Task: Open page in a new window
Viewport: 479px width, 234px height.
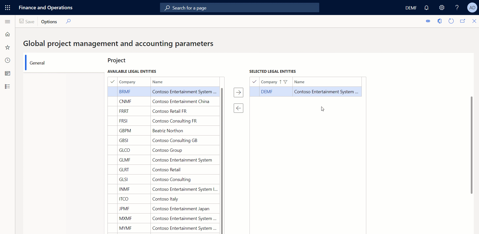Action: coord(462,21)
